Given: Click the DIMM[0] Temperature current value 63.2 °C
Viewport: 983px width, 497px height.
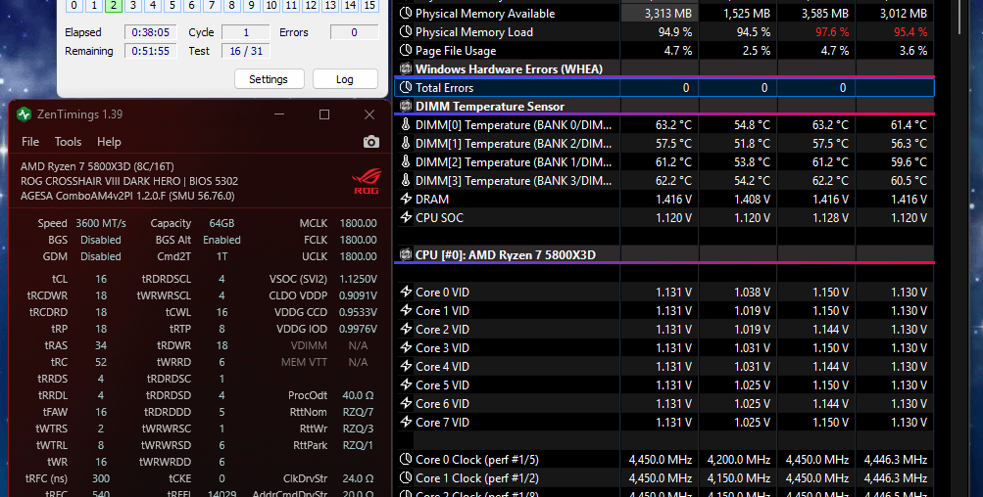Looking at the screenshot, I should (673, 125).
